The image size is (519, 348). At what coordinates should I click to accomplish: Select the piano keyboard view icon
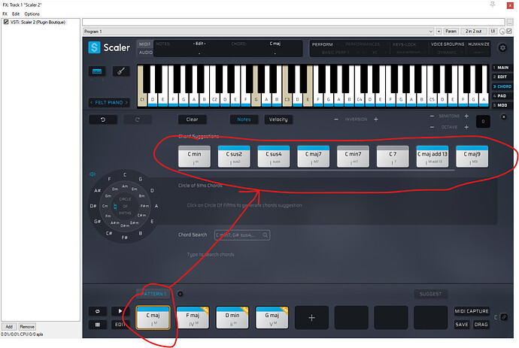pos(97,71)
